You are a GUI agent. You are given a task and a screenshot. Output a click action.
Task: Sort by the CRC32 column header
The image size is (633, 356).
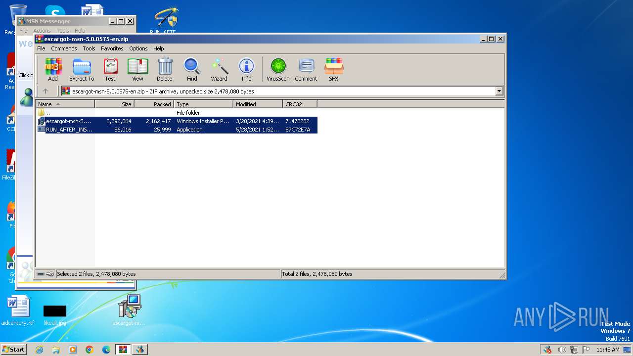pyautogui.click(x=300, y=104)
